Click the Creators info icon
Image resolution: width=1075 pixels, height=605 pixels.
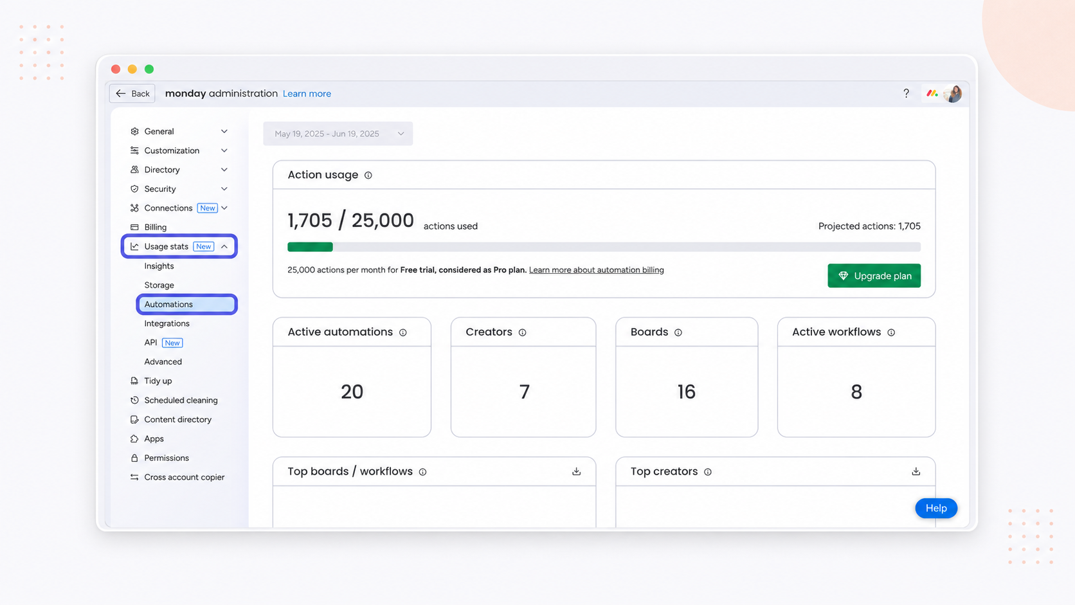(x=523, y=332)
